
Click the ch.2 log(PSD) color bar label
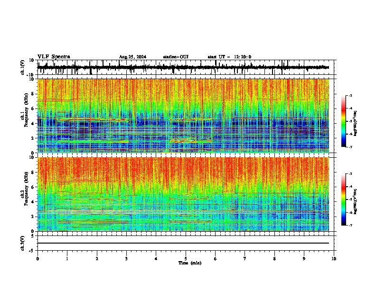coord(355,201)
